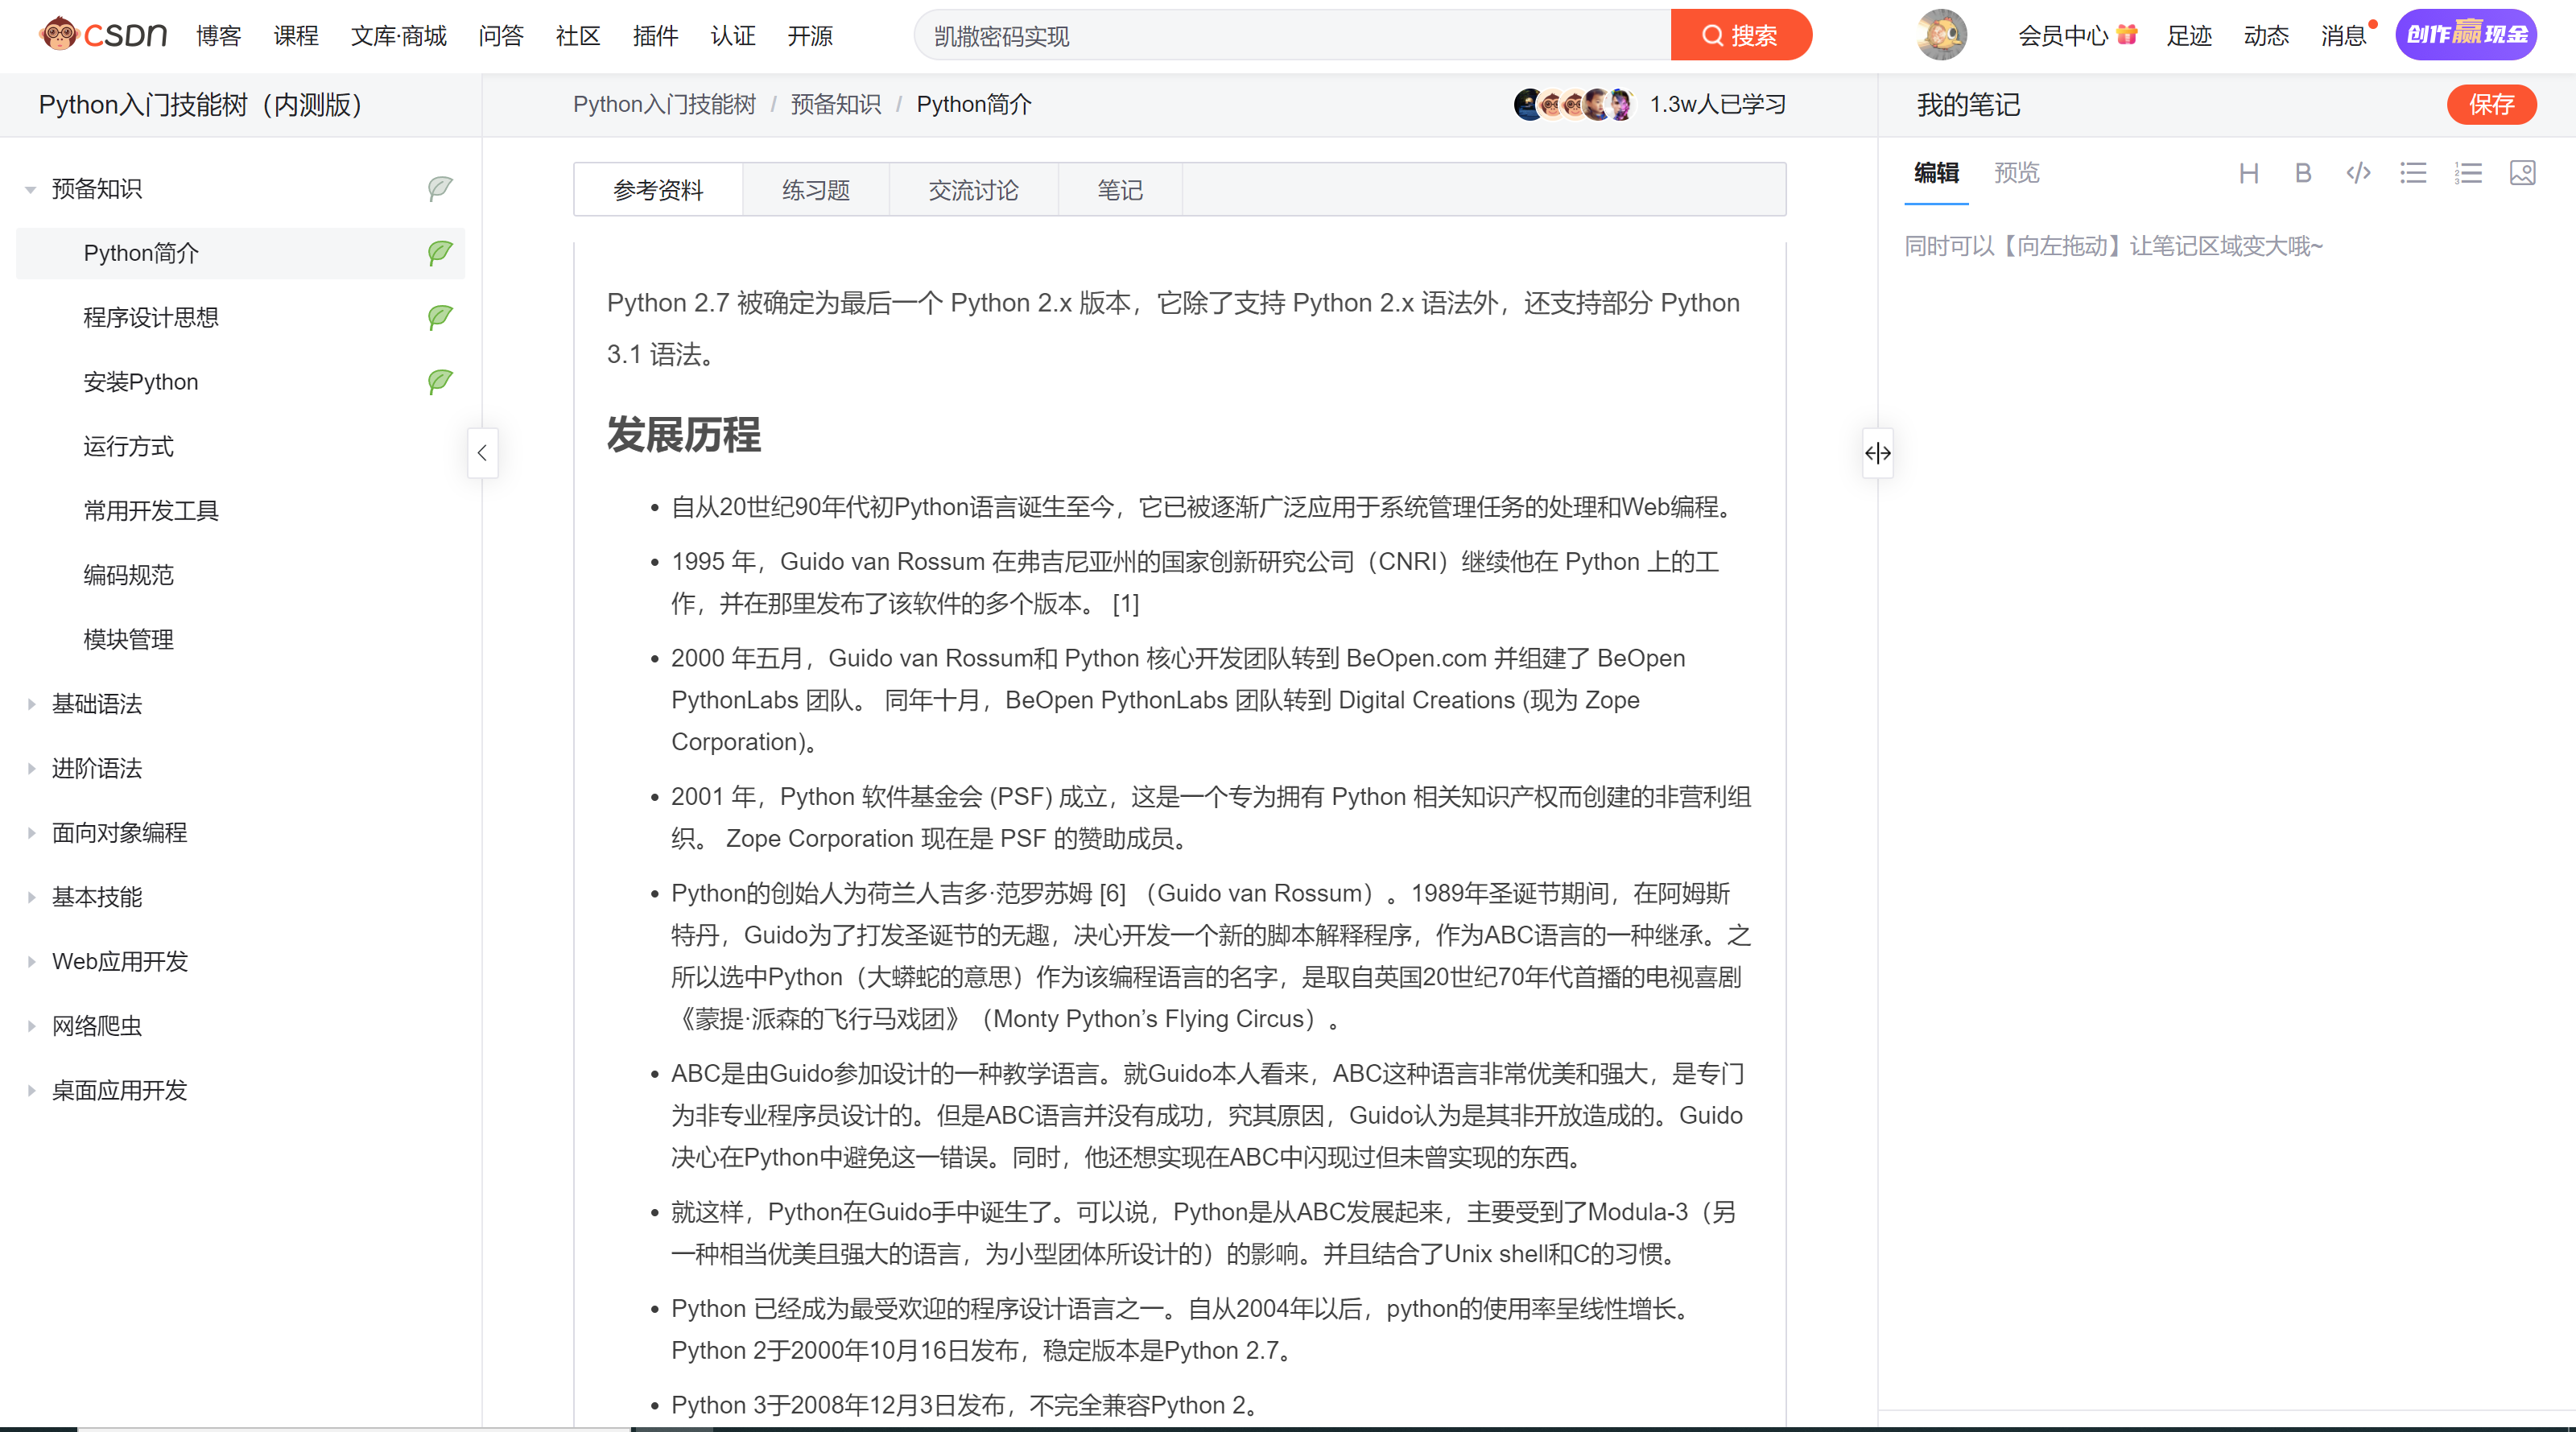Click the 搜索 search button
Screen dimensions: 2576x1432
click(x=1740, y=36)
